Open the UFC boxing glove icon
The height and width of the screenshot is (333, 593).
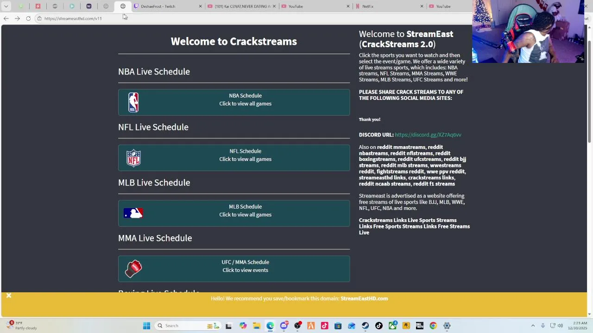coord(133,269)
